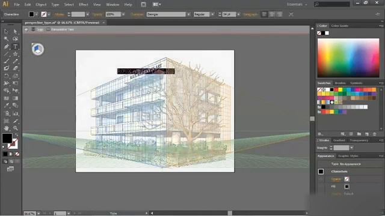Image resolution: width=385 pixels, height=216 pixels.
Task: Select the Column Graph tool
Action: [x=15, y=113]
